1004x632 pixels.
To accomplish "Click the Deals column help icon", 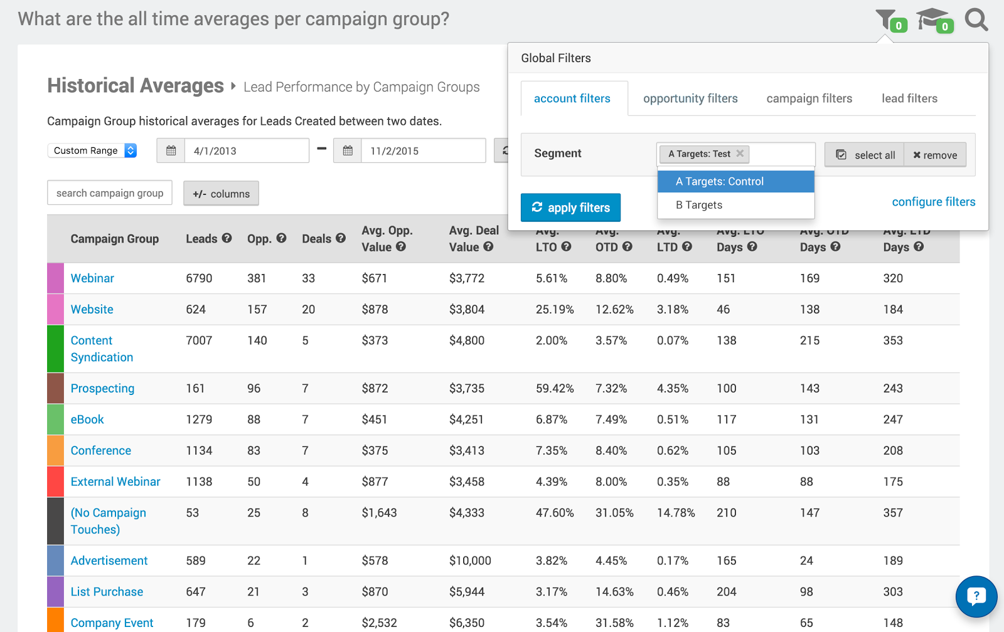I will click(x=341, y=238).
